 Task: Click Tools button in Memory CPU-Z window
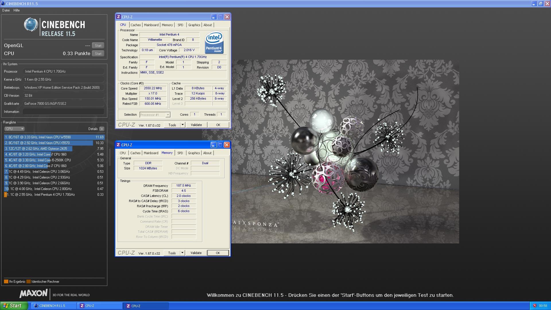pos(172,253)
